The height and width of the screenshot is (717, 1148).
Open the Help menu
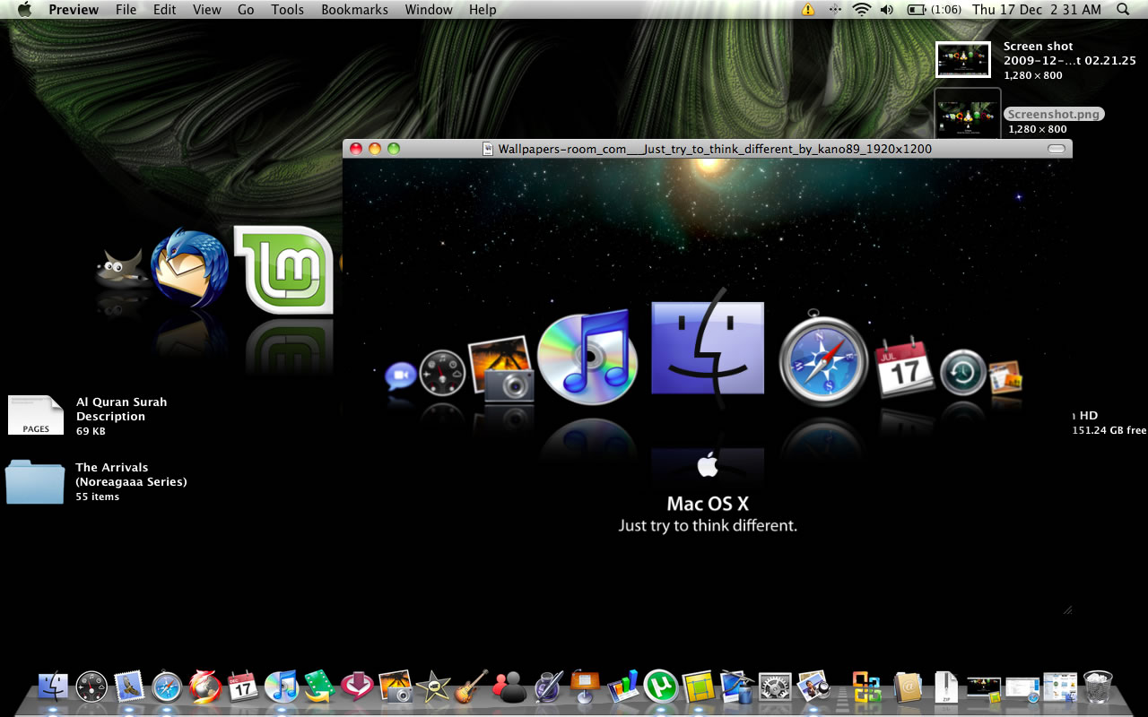(483, 10)
